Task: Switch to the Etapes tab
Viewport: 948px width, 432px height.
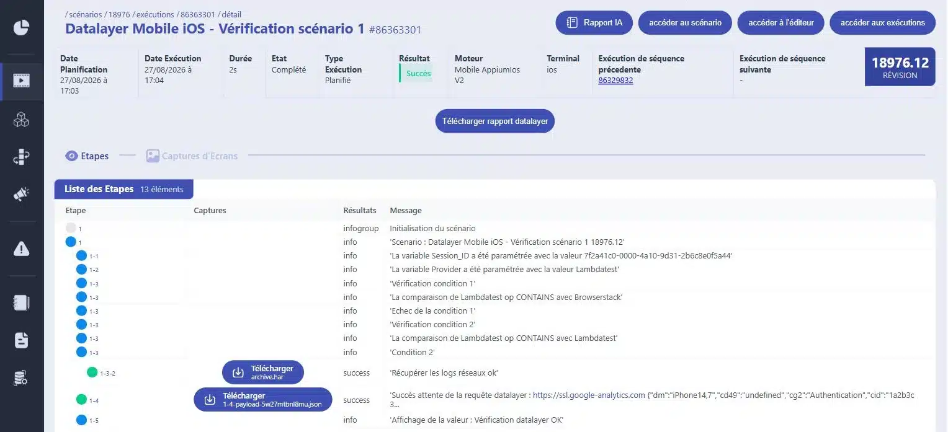Action: coord(87,156)
